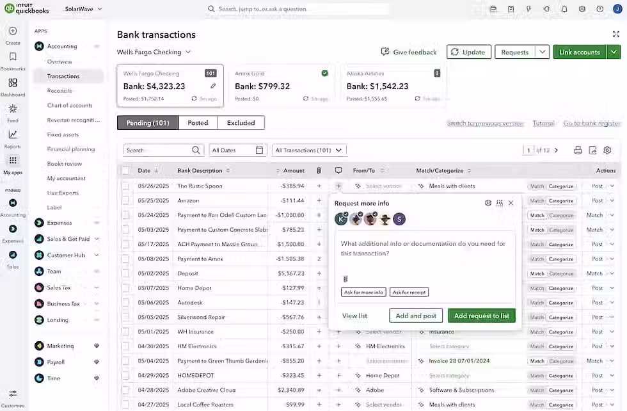Select the checkbox for the Amazon transaction
This screenshot has width=627, height=411.
click(125, 200)
